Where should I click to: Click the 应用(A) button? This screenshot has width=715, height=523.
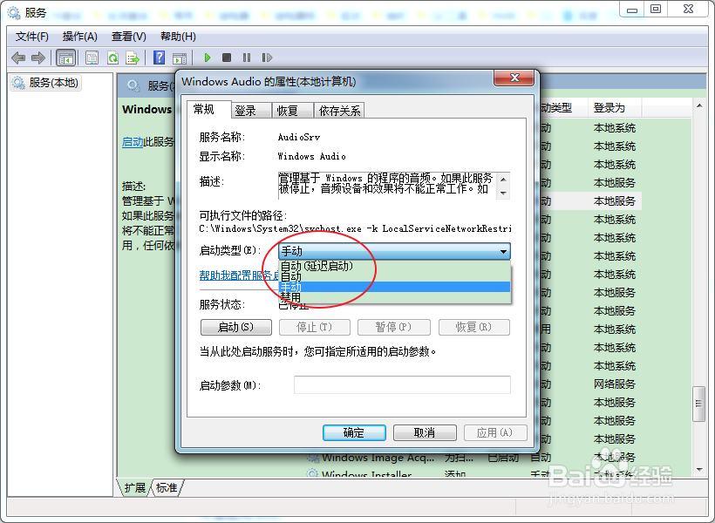495,432
